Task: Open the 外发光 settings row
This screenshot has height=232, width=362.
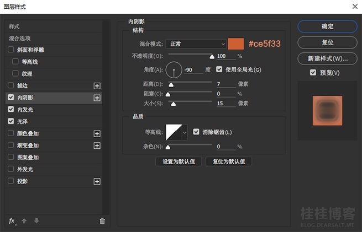Action: (54, 169)
